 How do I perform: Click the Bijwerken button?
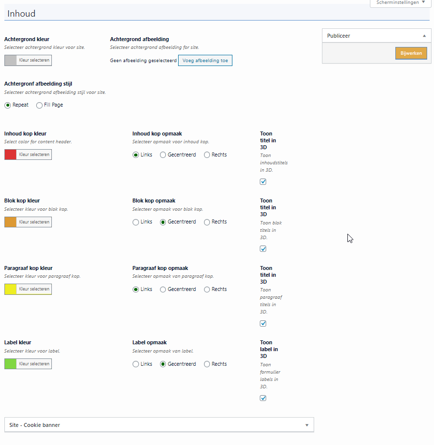click(411, 53)
